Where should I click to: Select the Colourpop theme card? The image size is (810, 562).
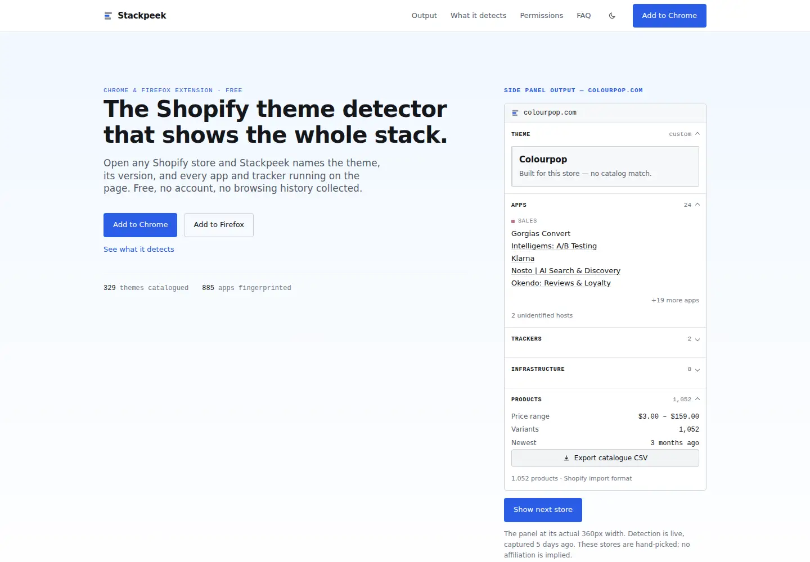click(x=605, y=166)
